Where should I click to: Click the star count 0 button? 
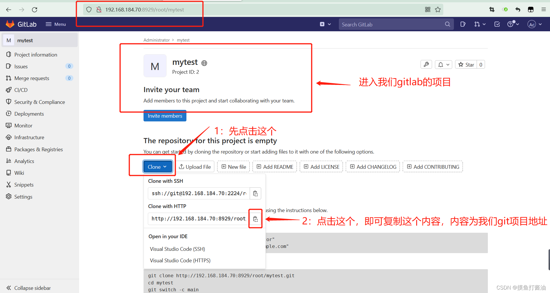481,65
